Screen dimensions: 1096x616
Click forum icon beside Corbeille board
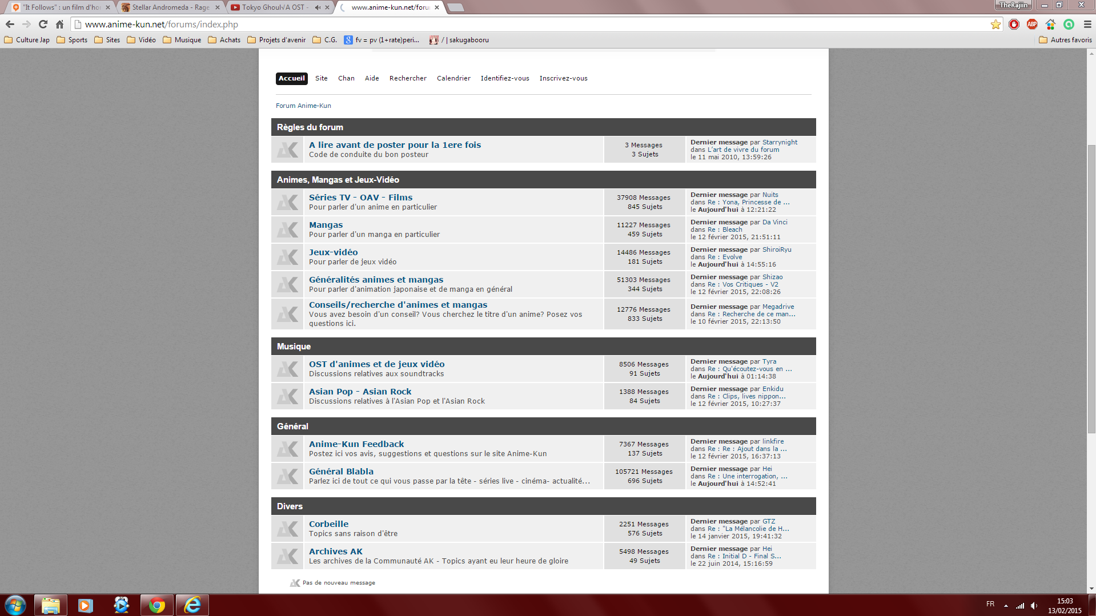287,529
